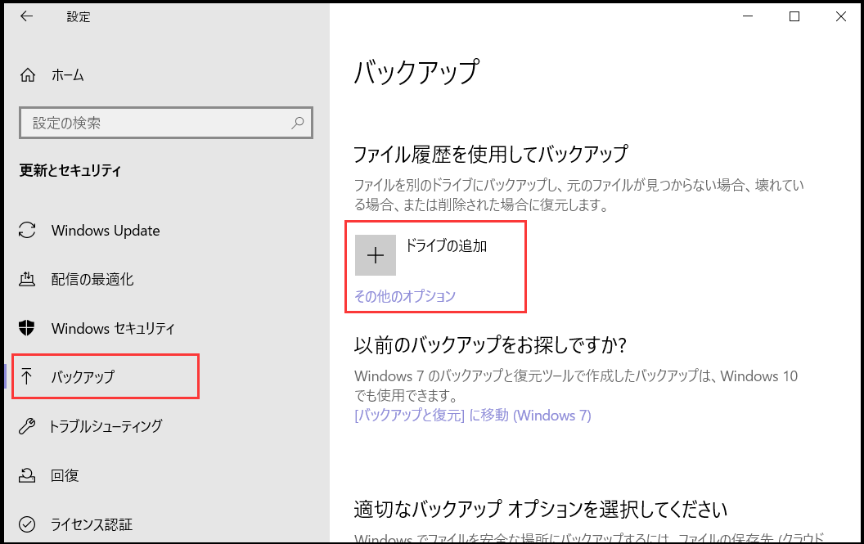Click the 適切なバックアップ オプションを選択してください heading

tap(541, 510)
